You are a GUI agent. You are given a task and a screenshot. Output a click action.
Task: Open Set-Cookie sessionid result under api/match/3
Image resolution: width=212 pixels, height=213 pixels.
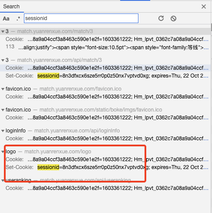pos(105,76)
